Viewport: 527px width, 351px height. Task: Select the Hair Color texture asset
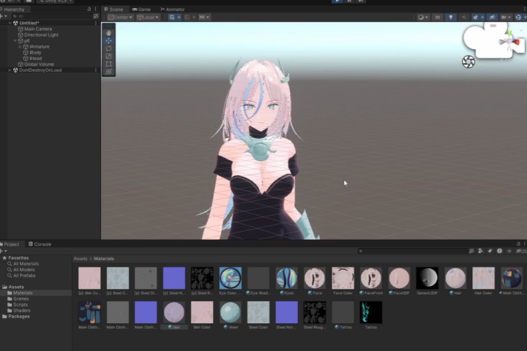point(483,281)
